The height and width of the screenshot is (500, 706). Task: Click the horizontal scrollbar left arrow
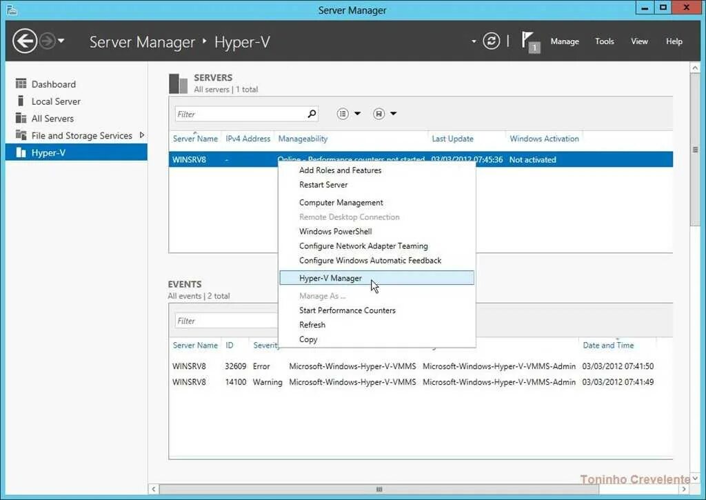tap(154, 489)
